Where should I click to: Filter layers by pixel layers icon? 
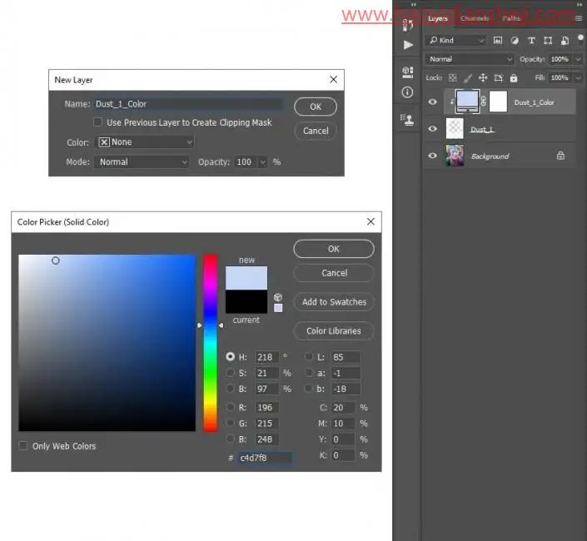click(498, 41)
